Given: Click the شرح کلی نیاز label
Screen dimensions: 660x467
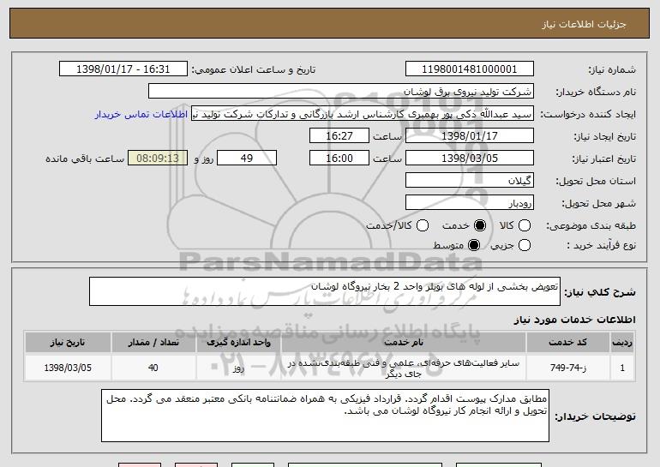Looking at the screenshot, I should (x=600, y=292).
